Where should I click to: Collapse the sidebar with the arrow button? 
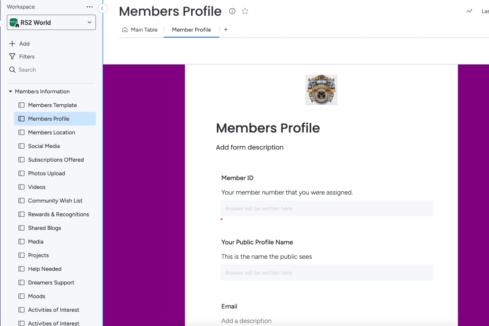[103, 8]
